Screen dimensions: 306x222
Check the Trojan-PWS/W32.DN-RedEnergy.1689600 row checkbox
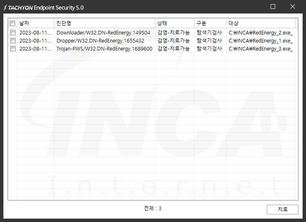[x=13, y=48]
